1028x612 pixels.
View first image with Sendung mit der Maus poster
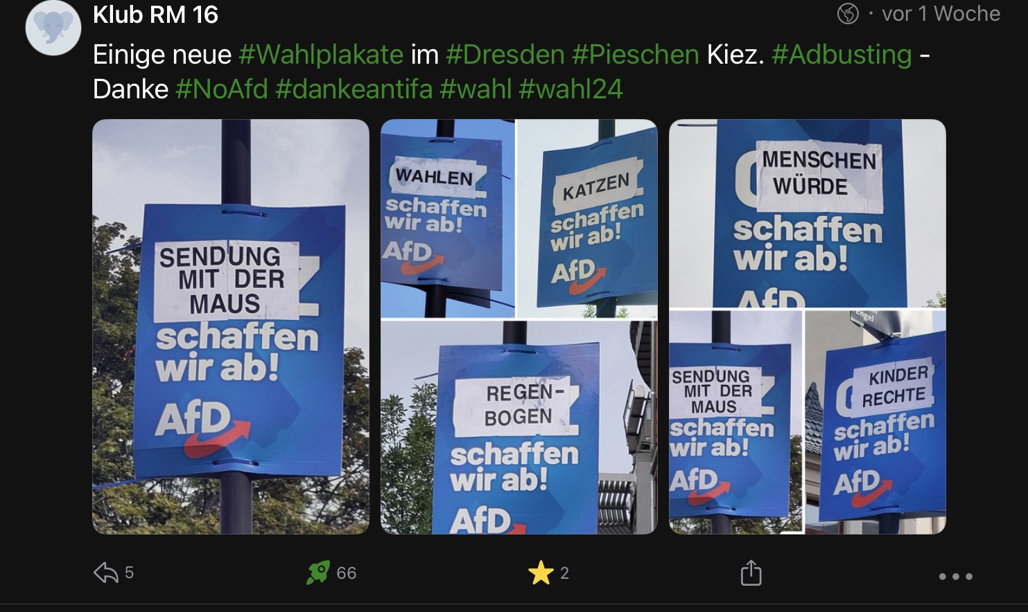[x=231, y=327]
